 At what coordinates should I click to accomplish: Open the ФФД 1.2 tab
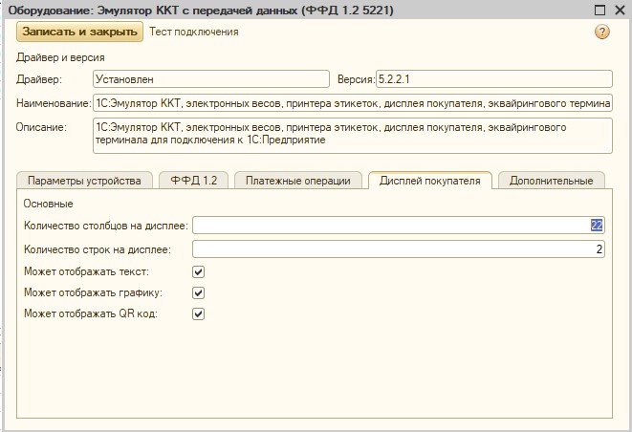click(193, 181)
